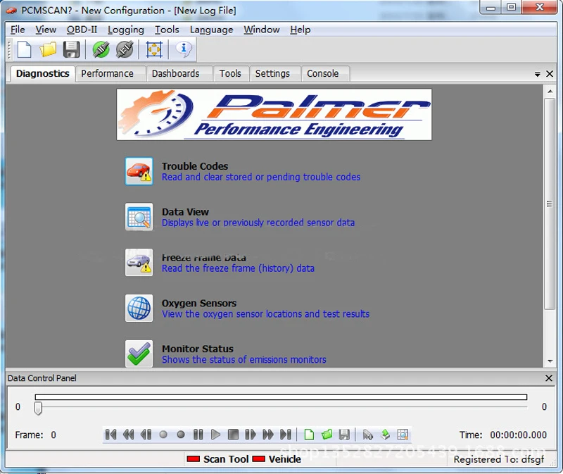Click the fast forward button
The image size is (563, 474).
click(268, 435)
